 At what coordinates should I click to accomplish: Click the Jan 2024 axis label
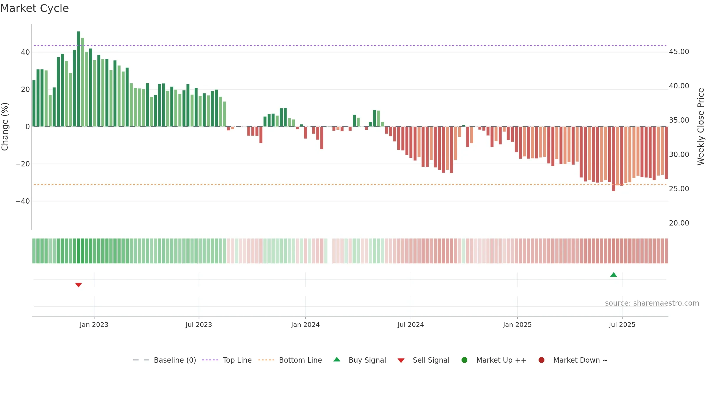305,325
